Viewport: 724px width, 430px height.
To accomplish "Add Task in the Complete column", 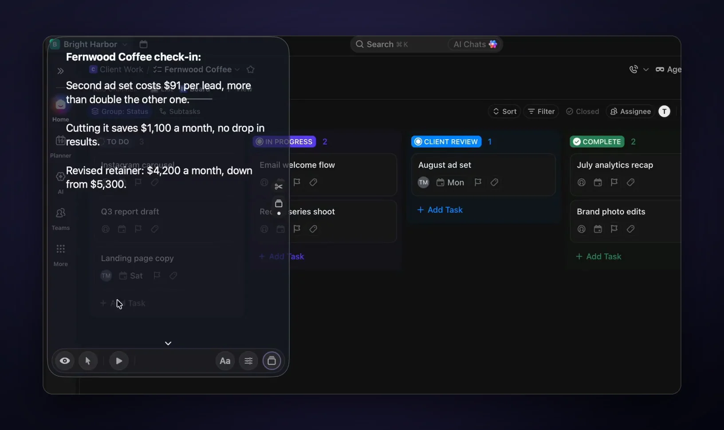I will (598, 256).
